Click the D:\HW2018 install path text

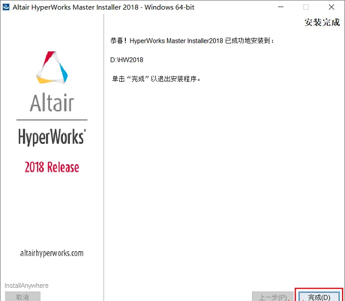click(127, 60)
